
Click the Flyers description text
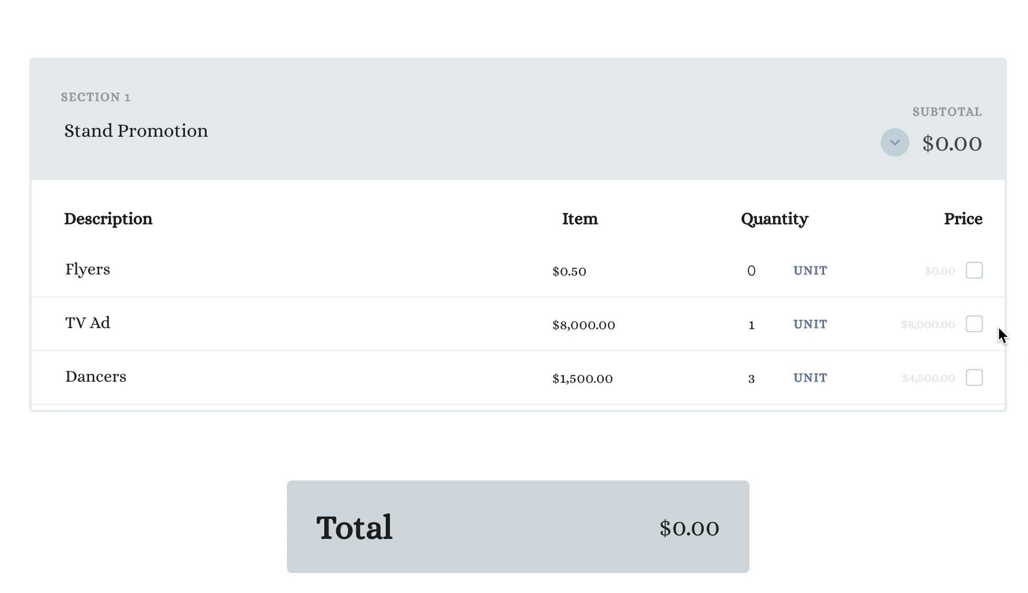point(88,269)
